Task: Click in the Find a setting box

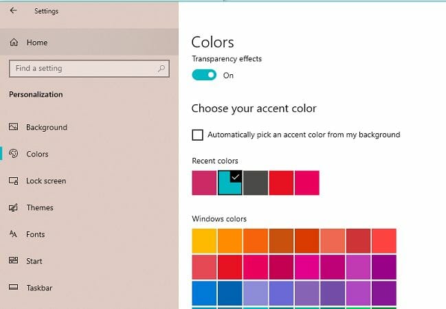Action: tap(89, 69)
